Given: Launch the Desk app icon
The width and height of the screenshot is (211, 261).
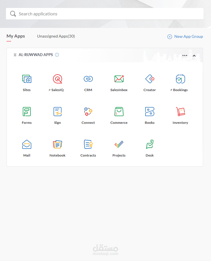Looking at the screenshot, I should [149, 144].
